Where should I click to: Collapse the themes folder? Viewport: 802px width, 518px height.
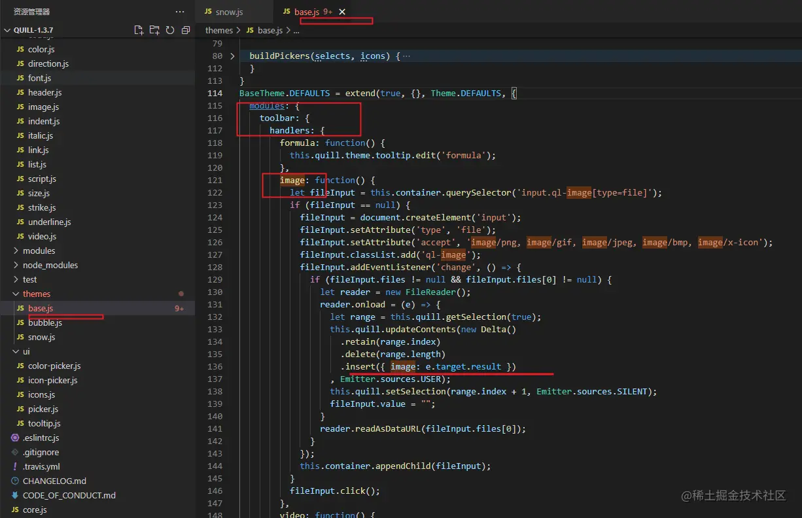[x=97, y=294]
